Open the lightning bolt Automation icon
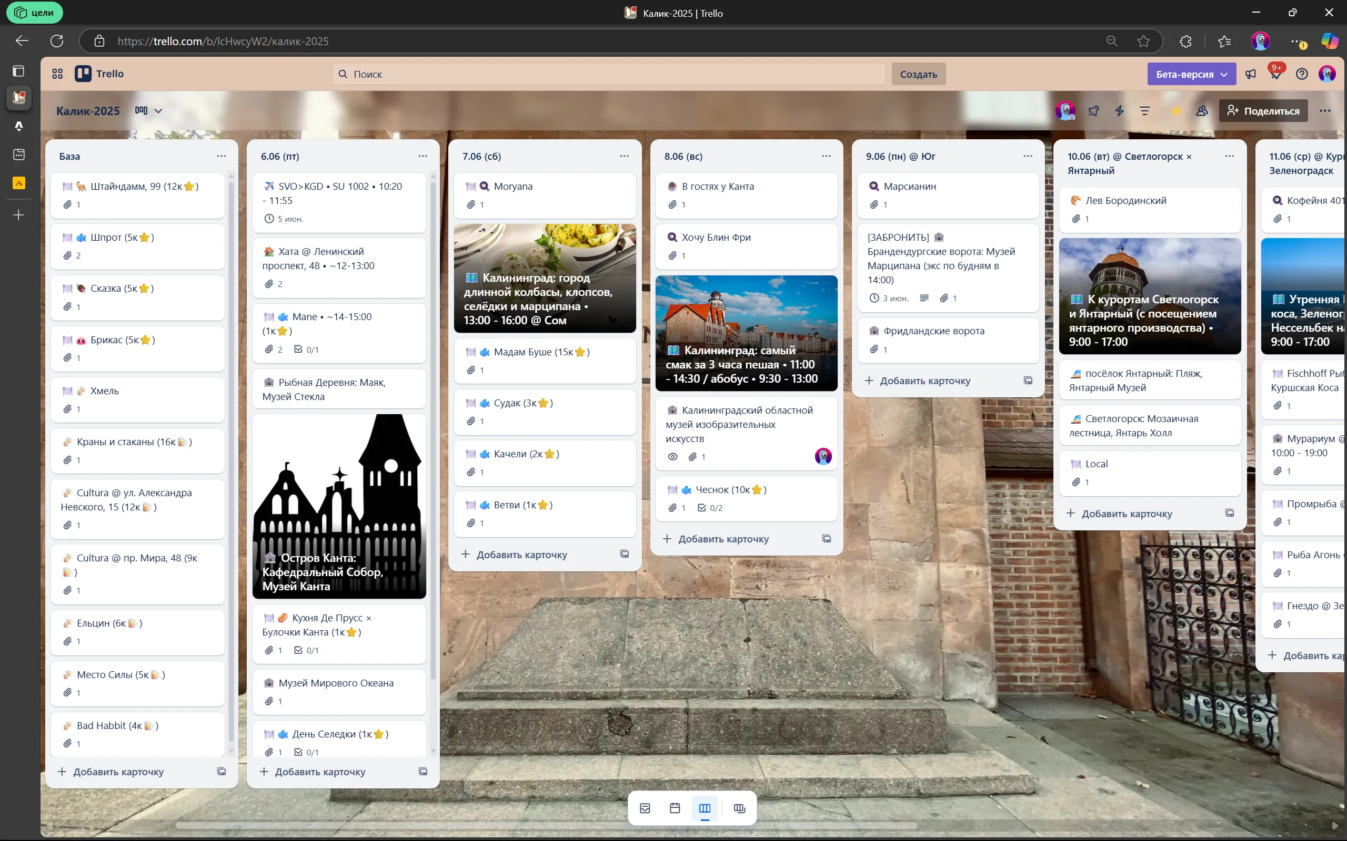 tap(1119, 111)
